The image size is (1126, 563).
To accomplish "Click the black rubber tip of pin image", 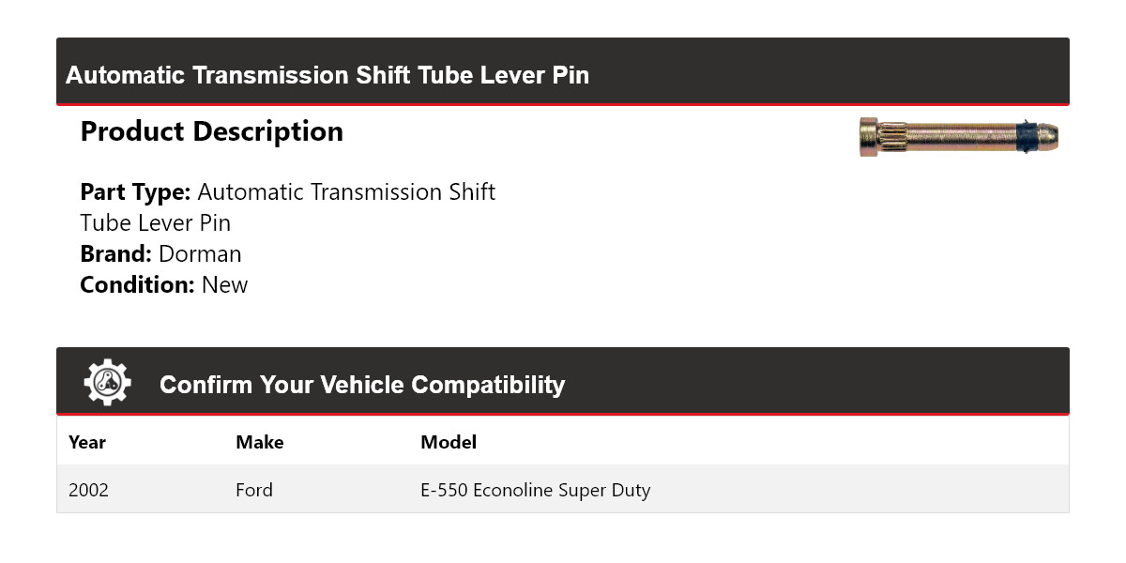I will click(1028, 137).
